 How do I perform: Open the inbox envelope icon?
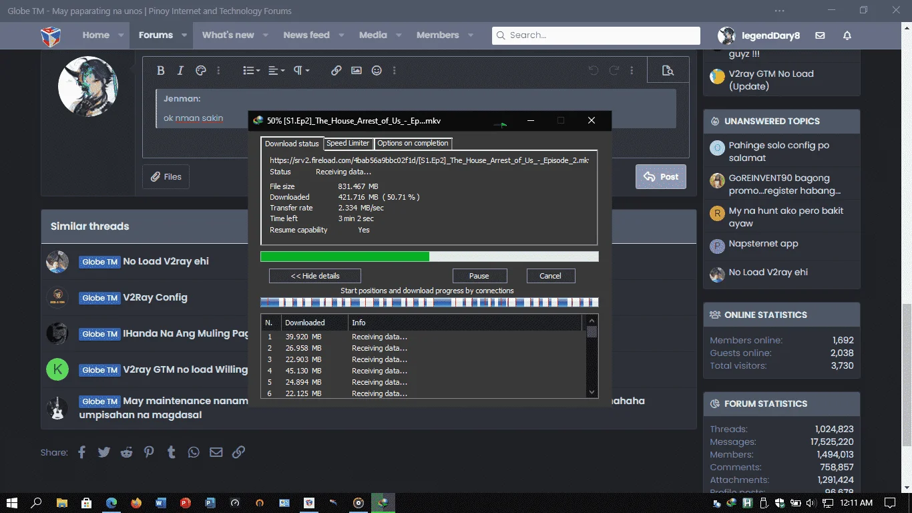pyautogui.click(x=820, y=35)
